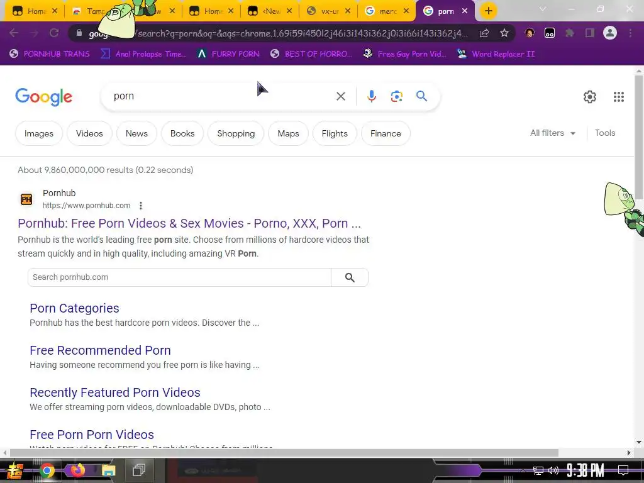Open File Explorer from taskbar

[108, 470]
